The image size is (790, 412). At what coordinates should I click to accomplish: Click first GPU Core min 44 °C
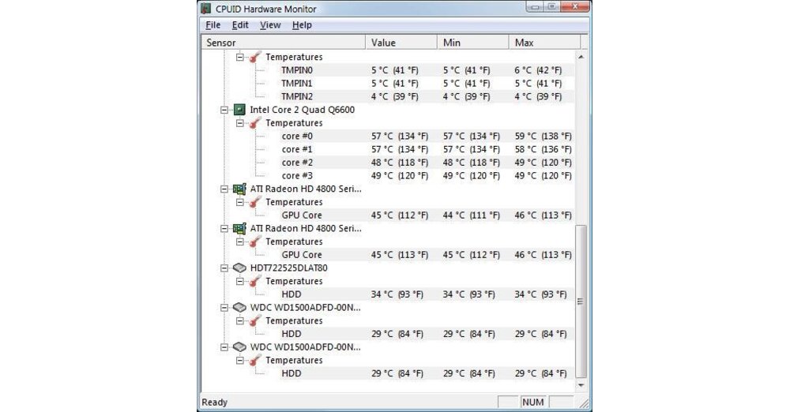coord(472,215)
